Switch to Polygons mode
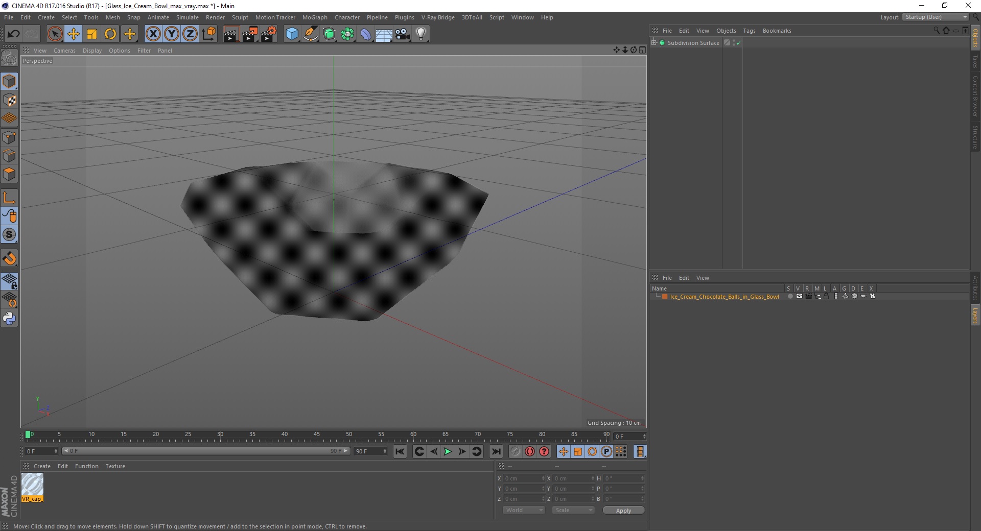 [9, 174]
